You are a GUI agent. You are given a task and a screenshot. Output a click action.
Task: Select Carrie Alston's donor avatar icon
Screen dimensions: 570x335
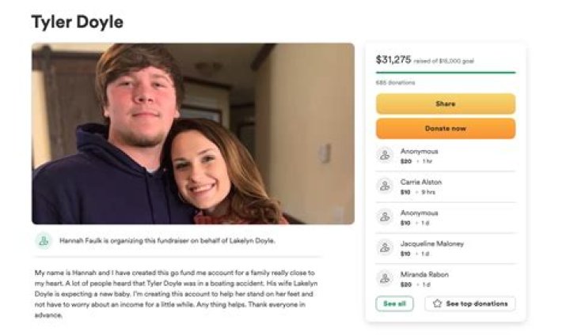(x=385, y=186)
